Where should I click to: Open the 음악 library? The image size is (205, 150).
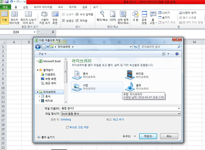pyautogui.click(x=137, y=87)
